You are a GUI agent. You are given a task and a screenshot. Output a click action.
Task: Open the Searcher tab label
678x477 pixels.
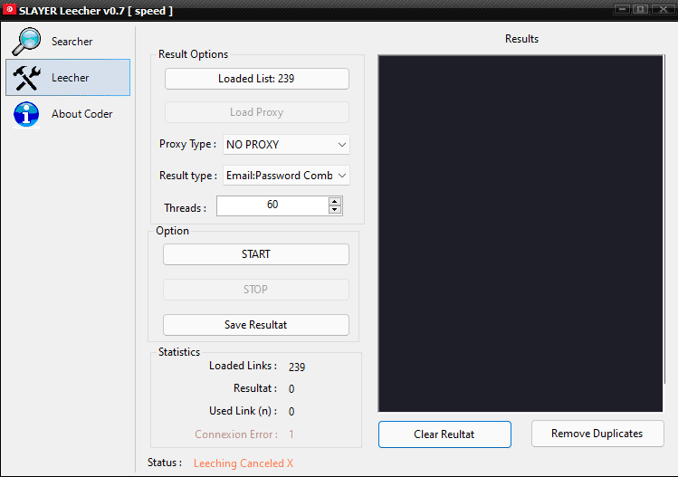(x=72, y=42)
